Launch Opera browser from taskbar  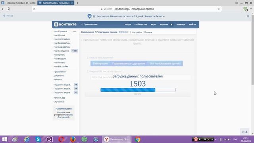click(x=61, y=139)
